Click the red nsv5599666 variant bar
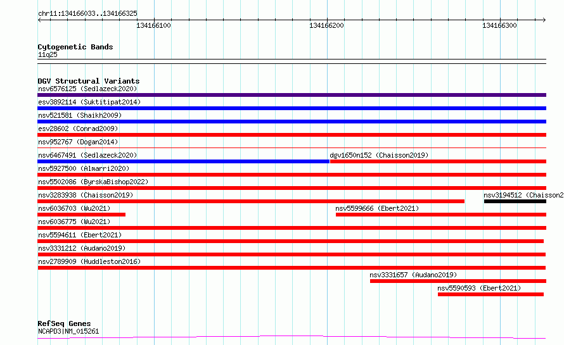Screen dimensions: 564x345 441,215
